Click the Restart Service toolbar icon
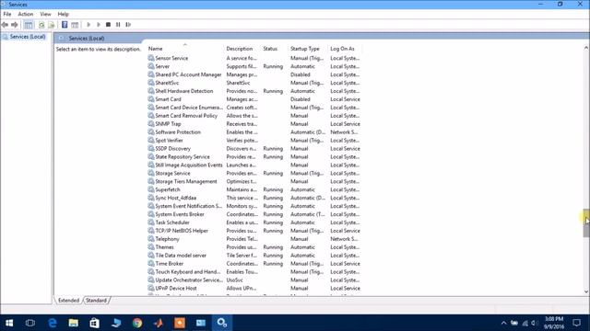 [128, 25]
